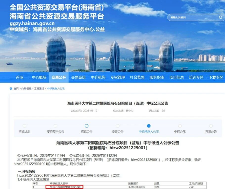The height and width of the screenshot is (189, 225).
Task: Select the 交易公开 navigation tab
Action: click(59, 77)
